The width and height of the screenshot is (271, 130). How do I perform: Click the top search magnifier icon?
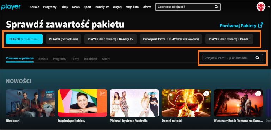click(x=216, y=7)
